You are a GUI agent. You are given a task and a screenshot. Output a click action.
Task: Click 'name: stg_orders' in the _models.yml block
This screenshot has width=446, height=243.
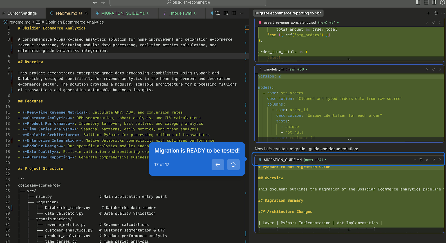point(285,93)
